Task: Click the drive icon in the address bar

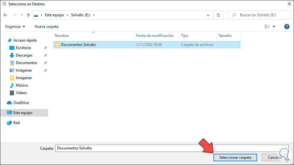Action: tap(36, 15)
